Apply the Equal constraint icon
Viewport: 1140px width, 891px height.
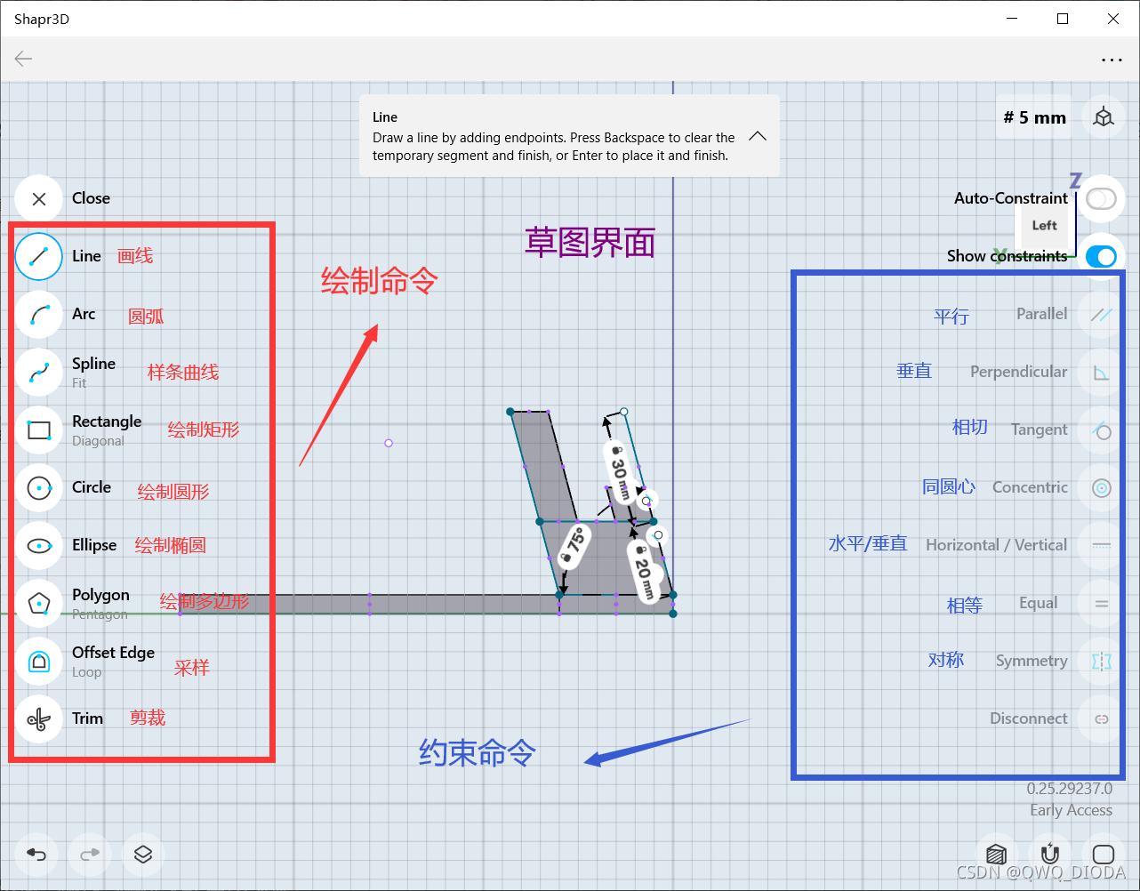(1102, 603)
